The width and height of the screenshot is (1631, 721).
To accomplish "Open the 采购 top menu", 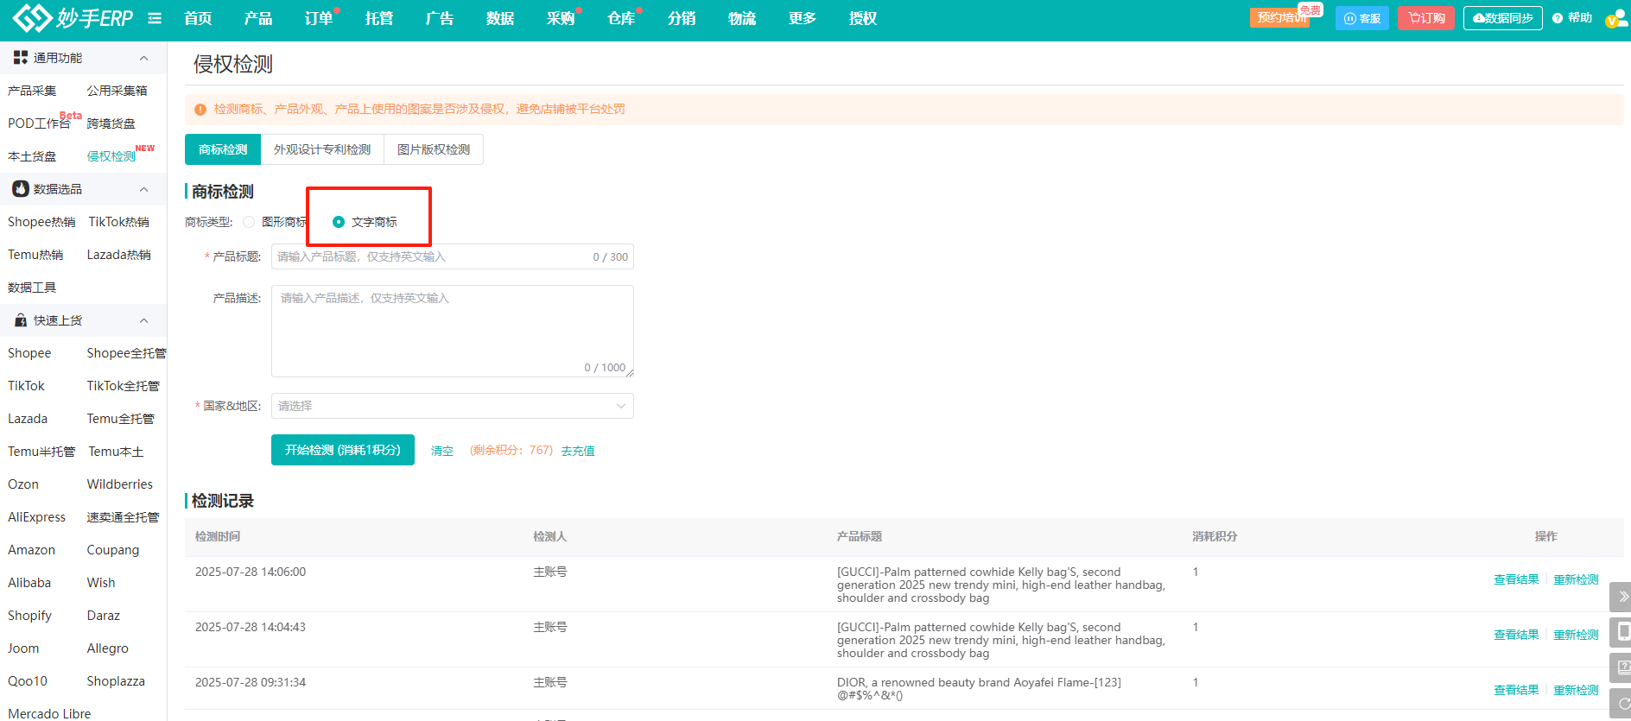I will click(561, 18).
